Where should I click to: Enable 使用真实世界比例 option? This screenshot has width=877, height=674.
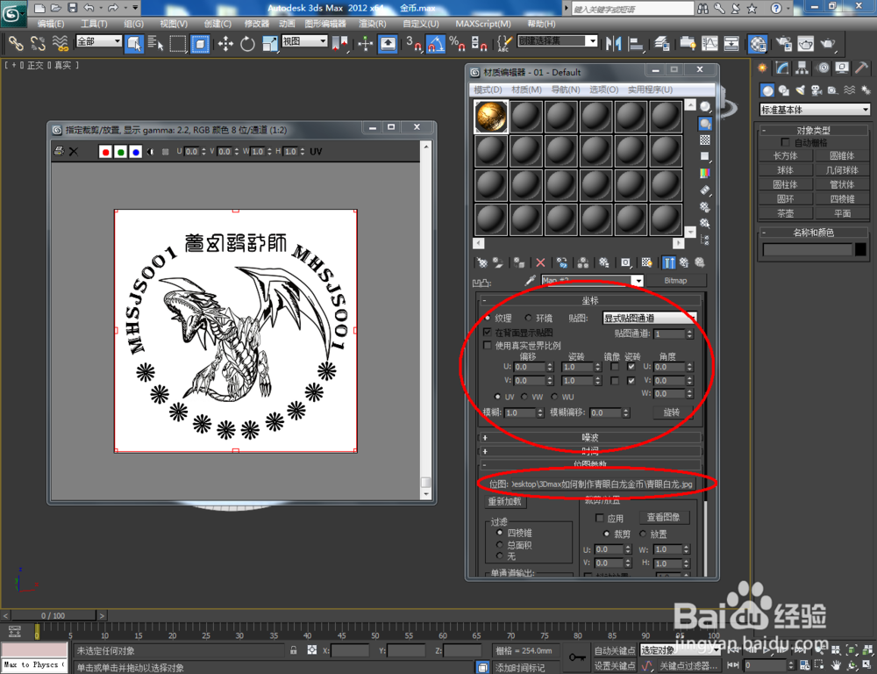click(487, 346)
